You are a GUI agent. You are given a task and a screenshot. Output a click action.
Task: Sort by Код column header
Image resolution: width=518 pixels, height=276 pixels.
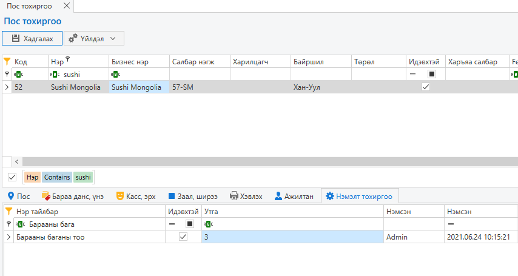click(30, 61)
